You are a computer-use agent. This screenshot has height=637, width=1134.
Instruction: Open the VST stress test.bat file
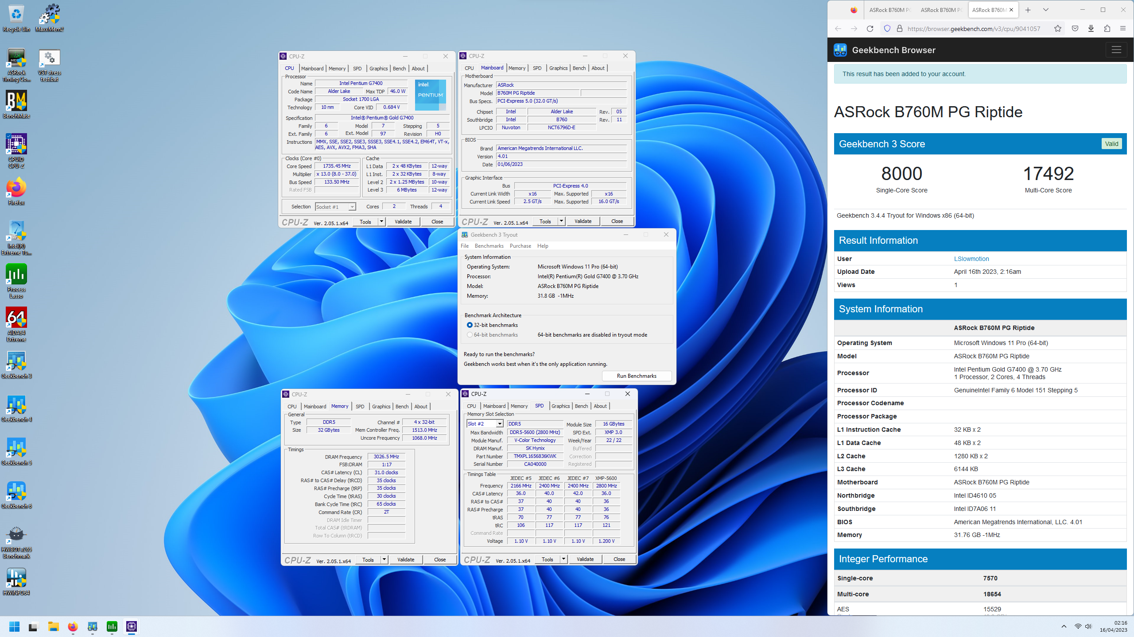tap(49, 65)
